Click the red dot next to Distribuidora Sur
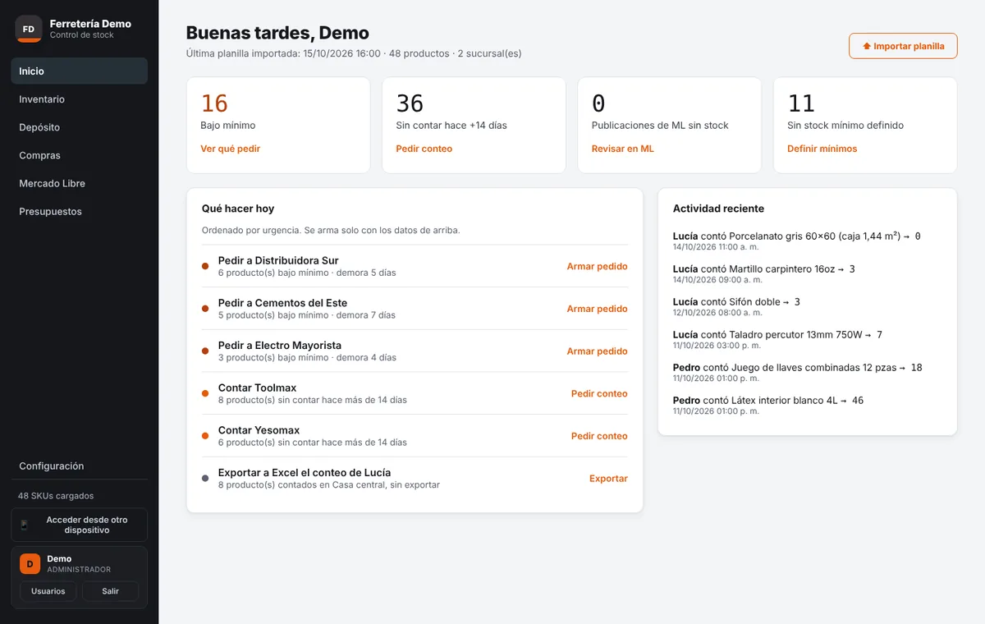This screenshot has height=624, width=985. coord(205,266)
